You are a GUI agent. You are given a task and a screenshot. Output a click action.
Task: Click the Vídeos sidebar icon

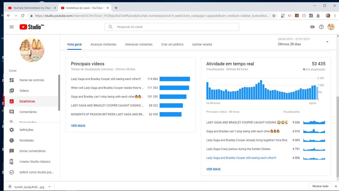12,91
